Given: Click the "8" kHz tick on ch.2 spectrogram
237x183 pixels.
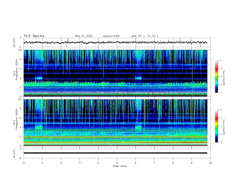Looking at the screenshot, I should pyautogui.click(x=21, y=109).
